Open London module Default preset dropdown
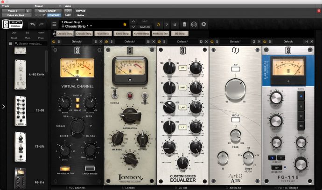Image resolution: width=322 pixels, height=190 pixels. [130, 41]
